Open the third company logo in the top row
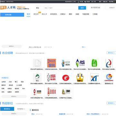Screen dimensions: 116x116 66,63
